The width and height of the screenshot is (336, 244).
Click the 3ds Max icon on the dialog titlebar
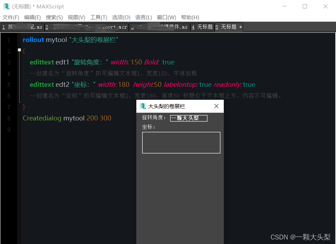point(143,106)
